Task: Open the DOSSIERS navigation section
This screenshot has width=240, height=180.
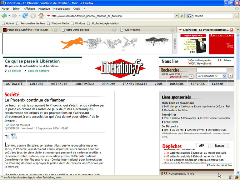Action: 177,84
